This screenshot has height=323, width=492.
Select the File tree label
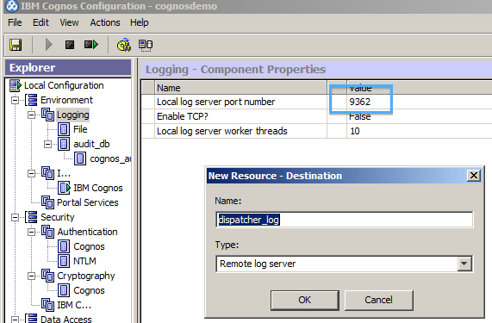tap(80, 129)
